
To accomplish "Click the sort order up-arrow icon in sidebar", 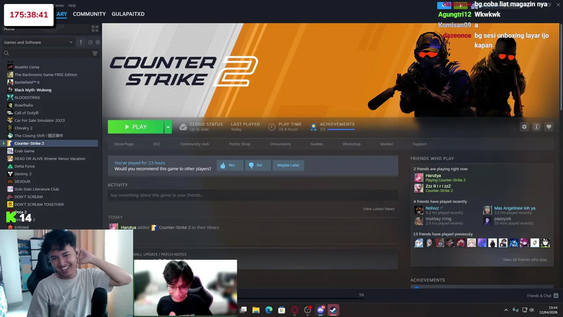I will [x=81, y=42].
